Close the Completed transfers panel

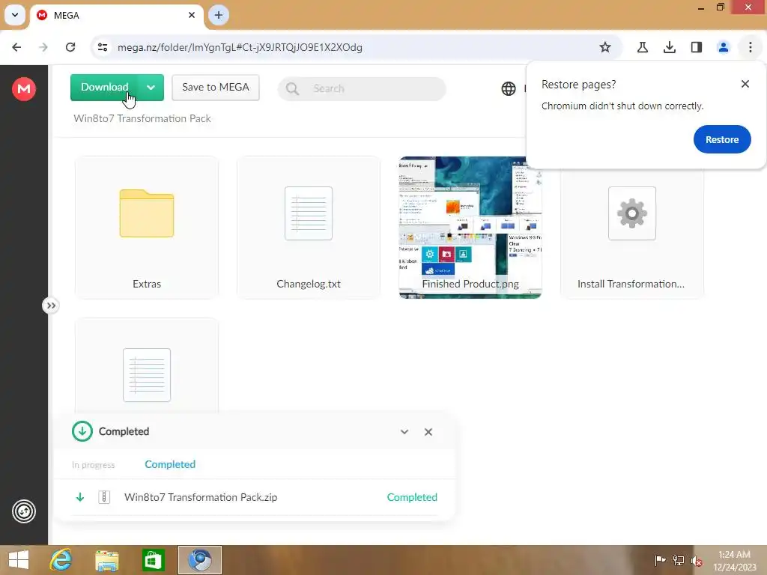point(428,432)
